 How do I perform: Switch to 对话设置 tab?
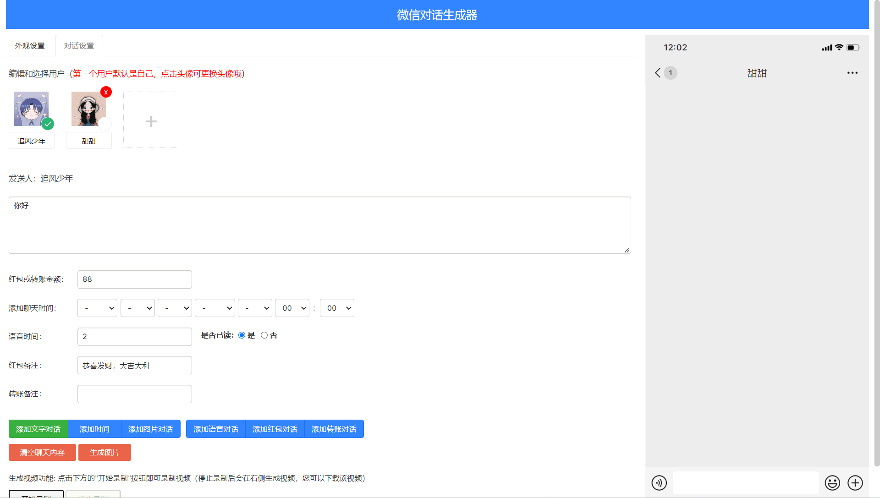coord(79,46)
